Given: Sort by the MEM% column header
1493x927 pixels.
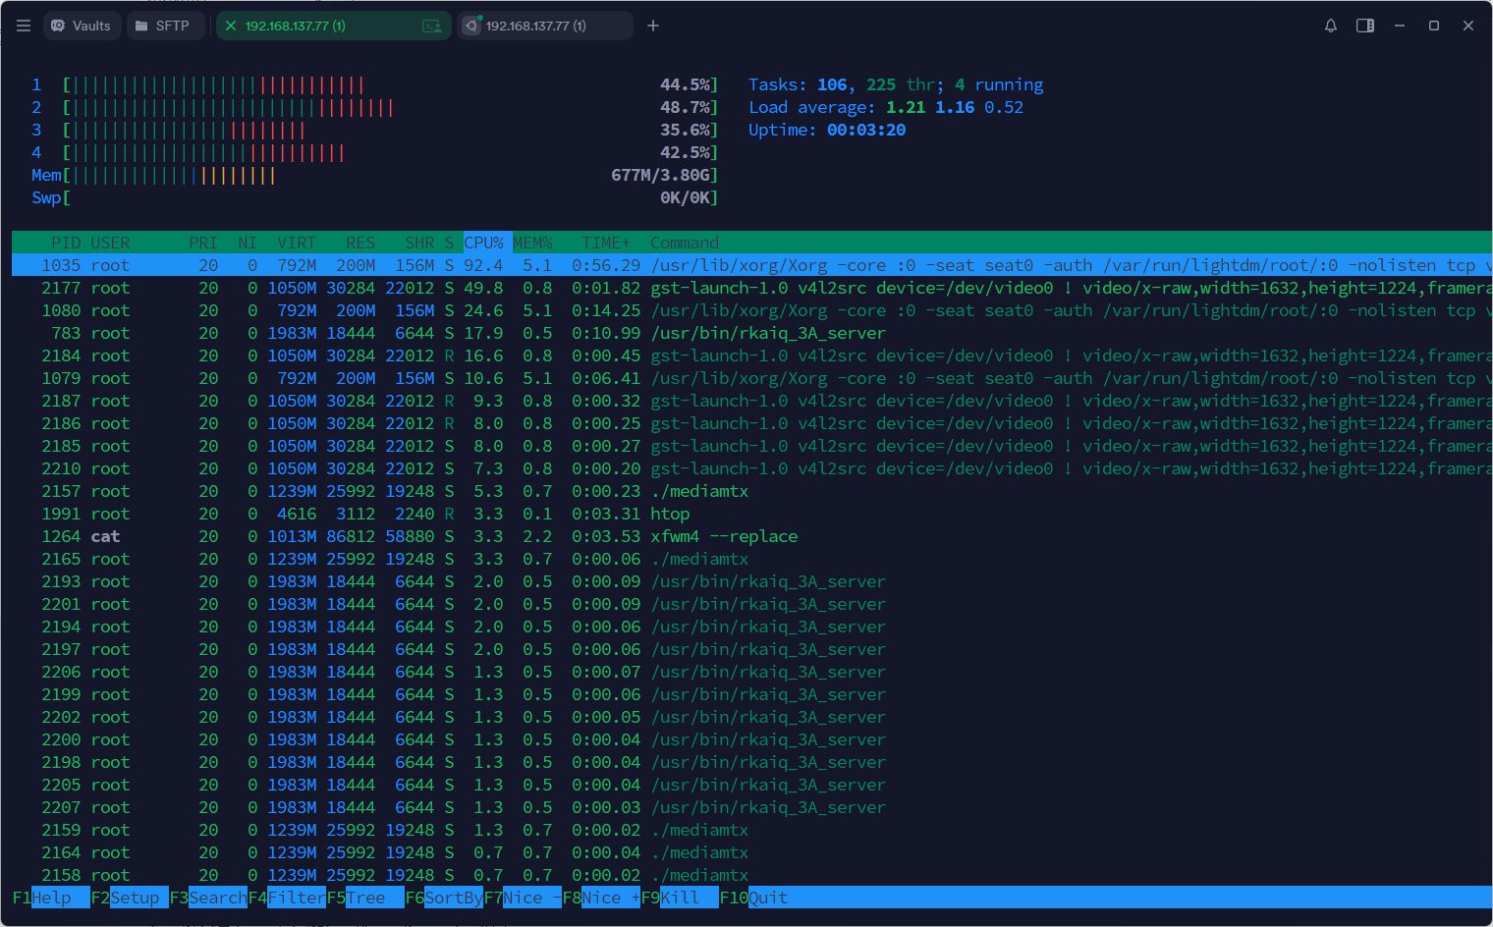Looking at the screenshot, I should tap(532, 243).
